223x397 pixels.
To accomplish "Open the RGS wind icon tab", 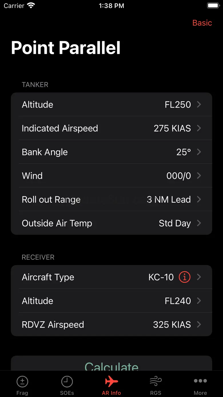I will pos(156,382).
